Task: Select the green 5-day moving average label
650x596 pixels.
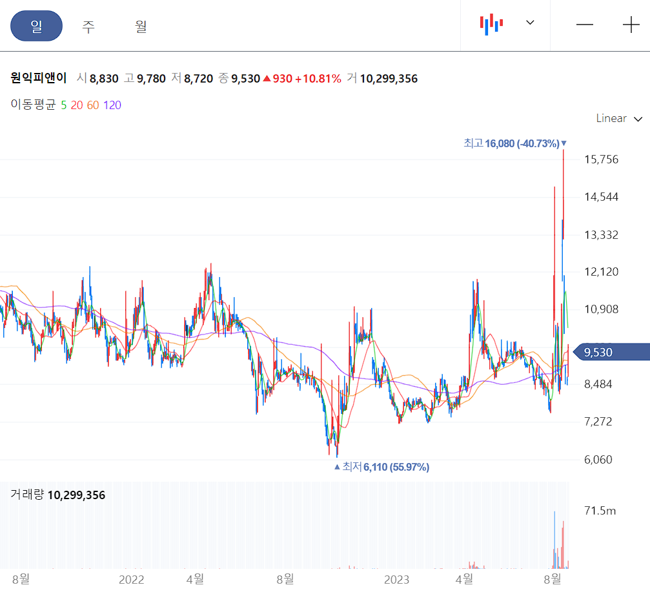Action: click(x=62, y=103)
